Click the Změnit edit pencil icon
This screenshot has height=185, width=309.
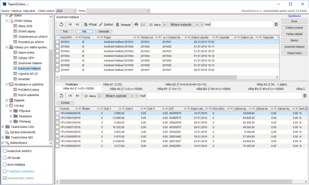coord(101,24)
